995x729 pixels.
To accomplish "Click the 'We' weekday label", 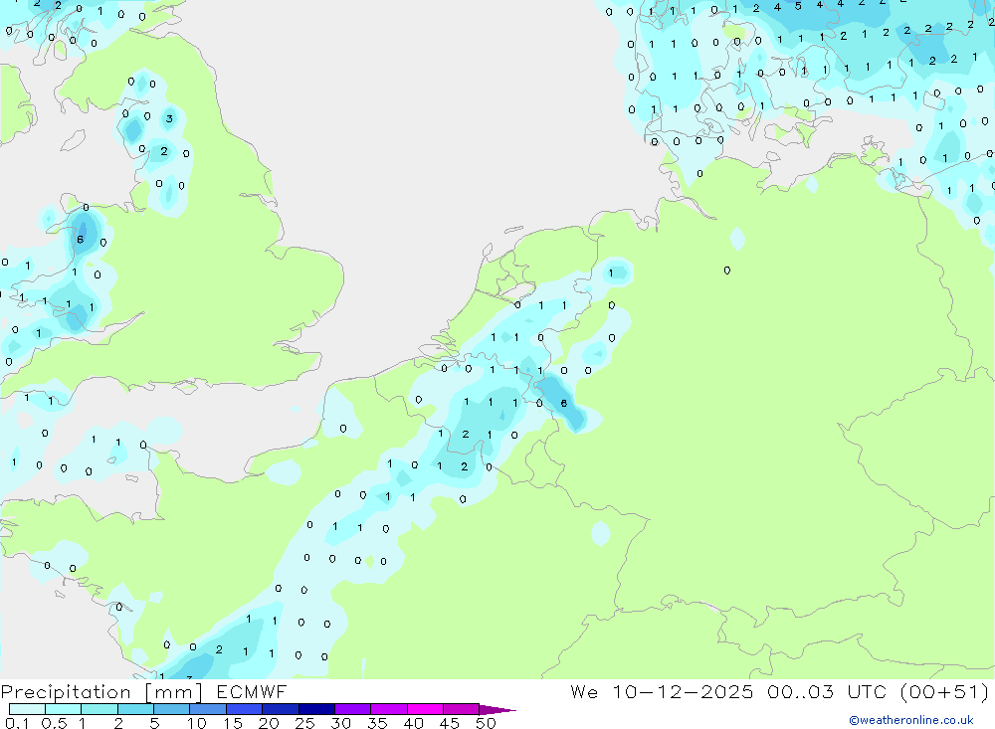I will click(x=584, y=691).
